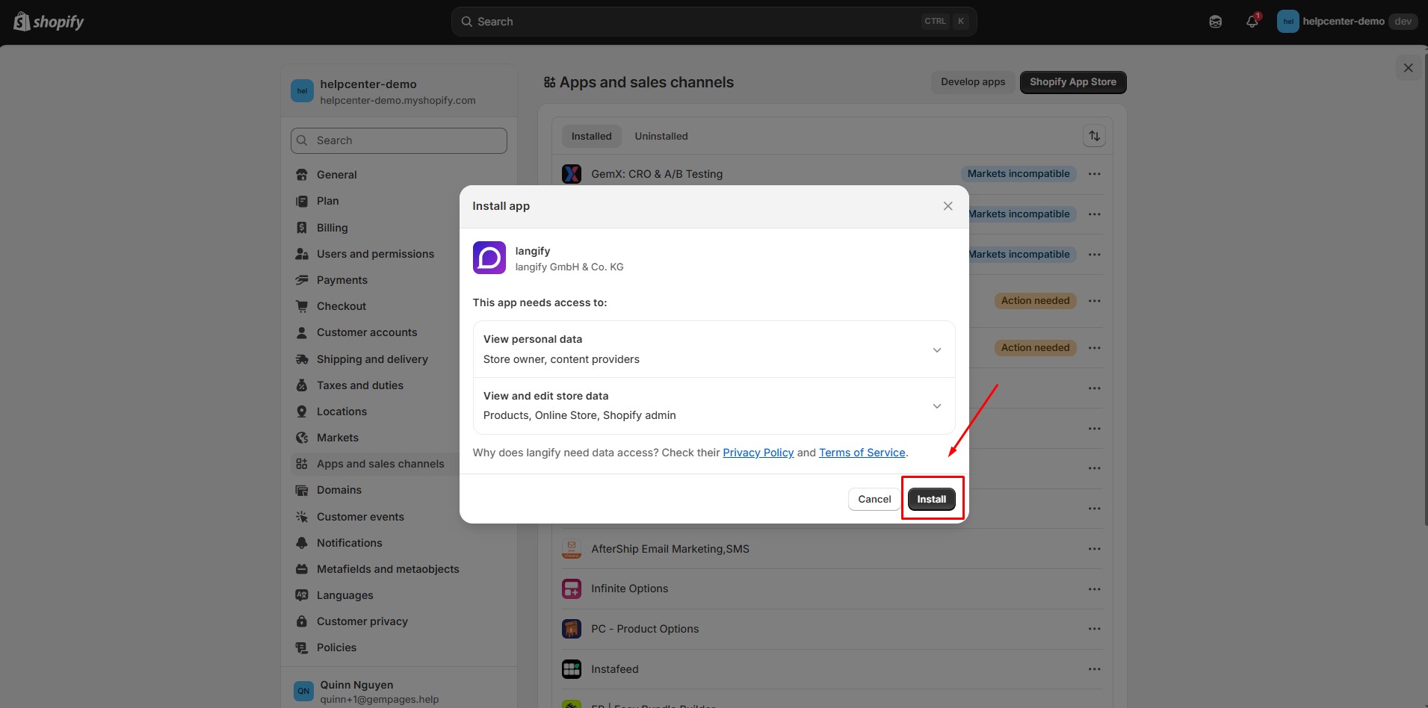
Task: Click the Install button in the dialog
Action: [x=931, y=498]
